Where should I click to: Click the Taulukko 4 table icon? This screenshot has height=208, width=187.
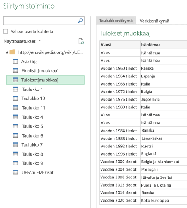pos(15,117)
